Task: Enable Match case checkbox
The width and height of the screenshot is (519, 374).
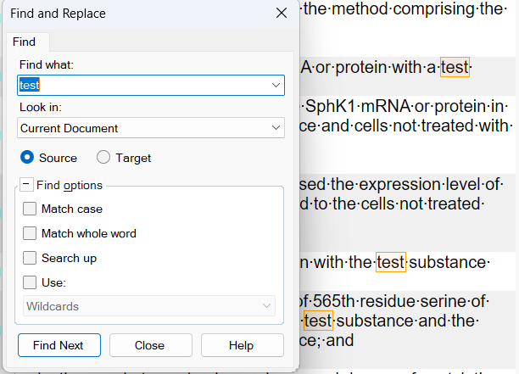Action: click(x=30, y=209)
